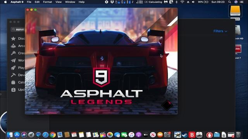Open the File menu
The height and width of the screenshot is (139, 248).
tap(29, 2)
